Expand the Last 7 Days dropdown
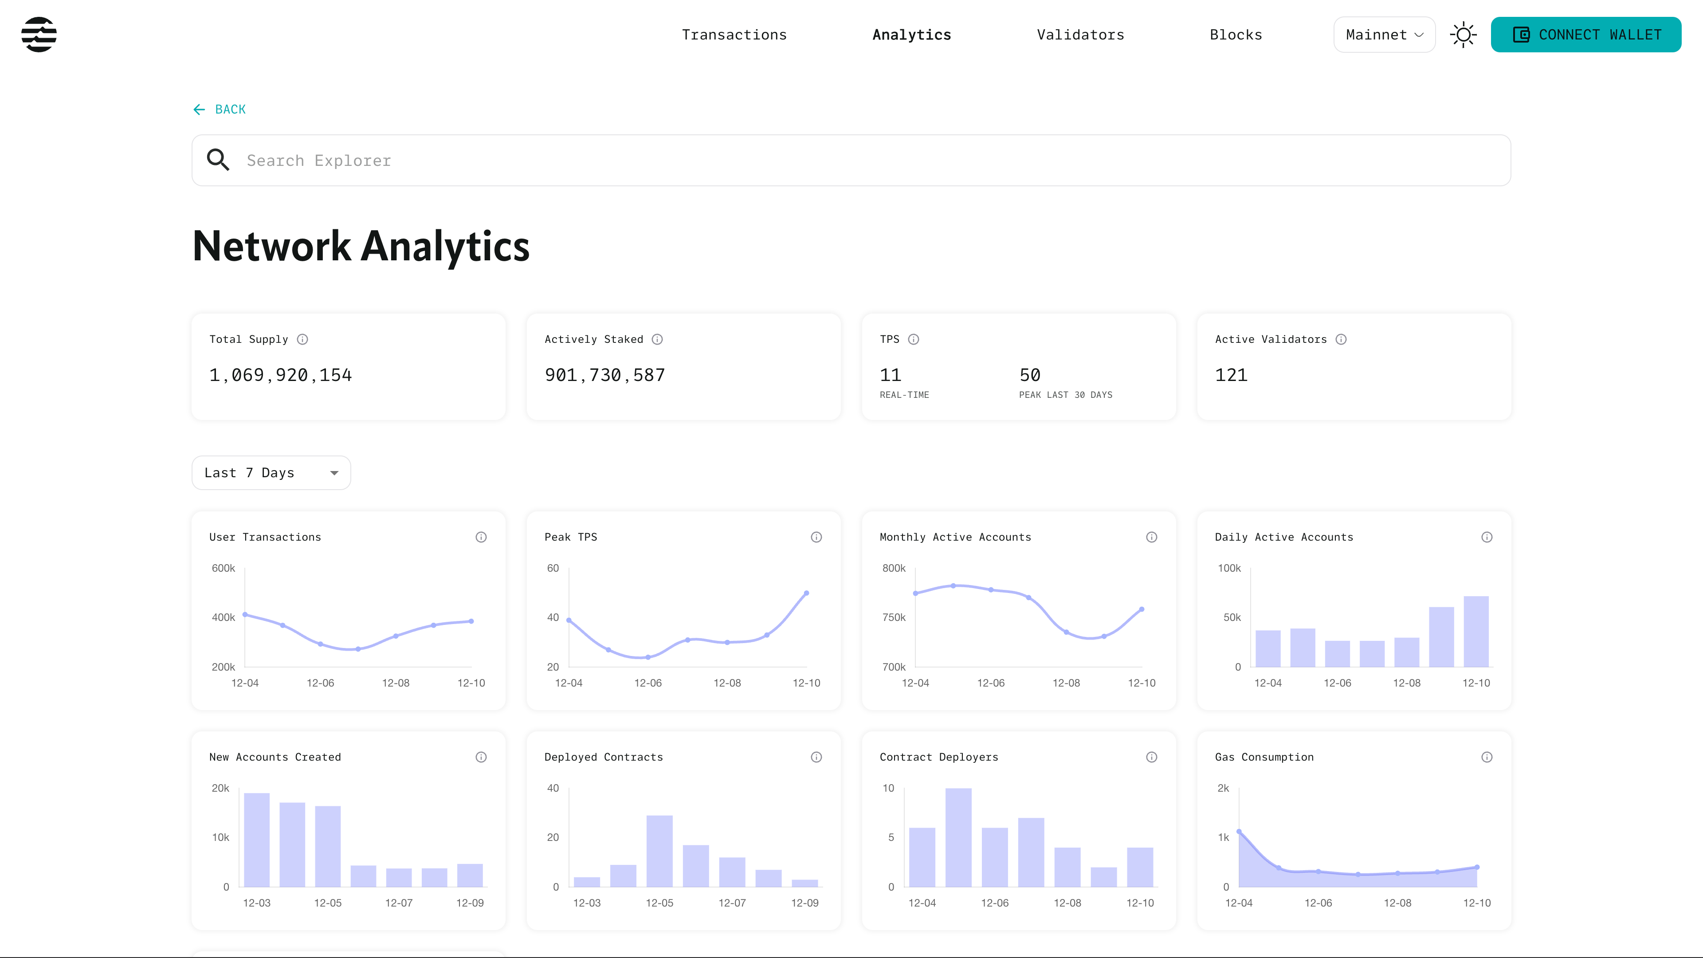 [271, 473]
